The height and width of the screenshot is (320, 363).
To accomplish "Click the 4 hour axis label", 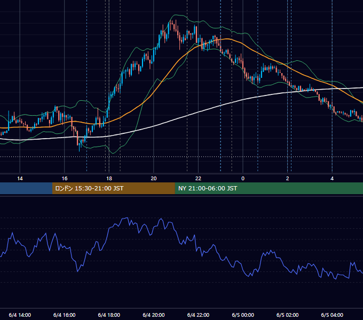I will point(332,179).
